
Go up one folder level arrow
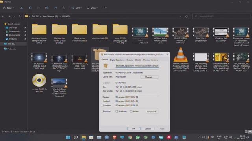[x=20, y=16]
